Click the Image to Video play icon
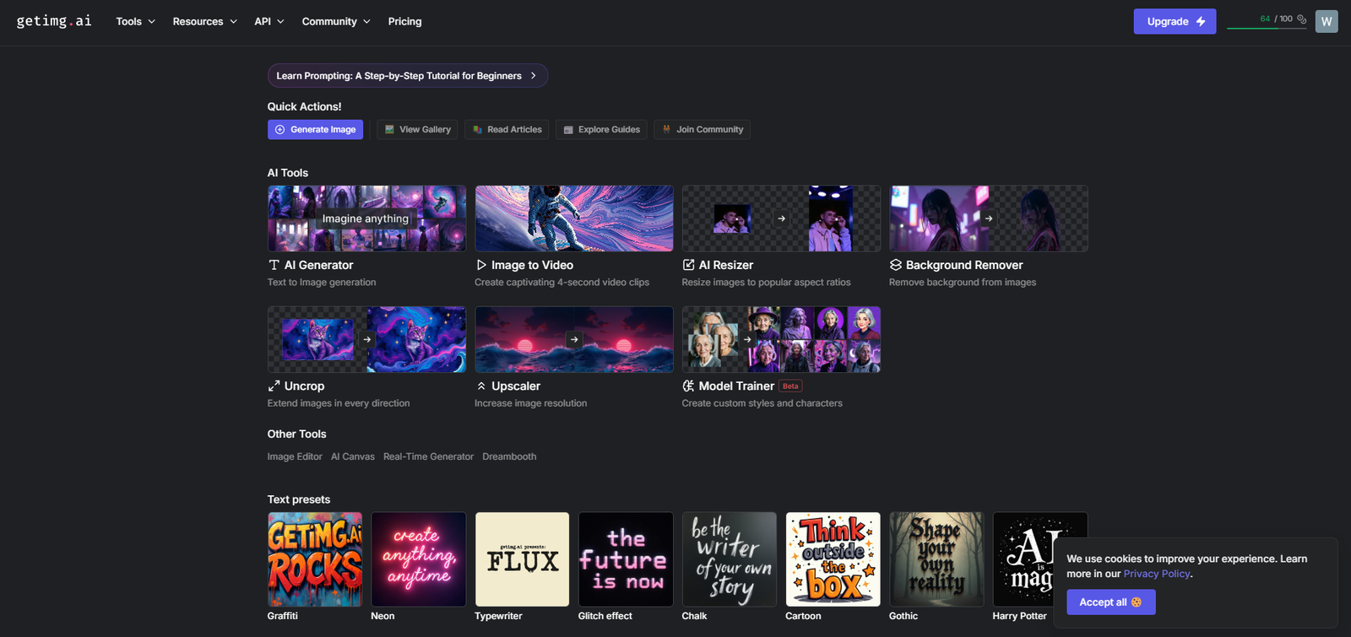This screenshot has width=1351, height=637. (x=481, y=265)
